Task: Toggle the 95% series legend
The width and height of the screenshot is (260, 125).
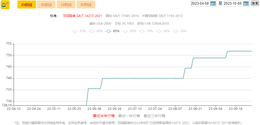Action: point(79,31)
